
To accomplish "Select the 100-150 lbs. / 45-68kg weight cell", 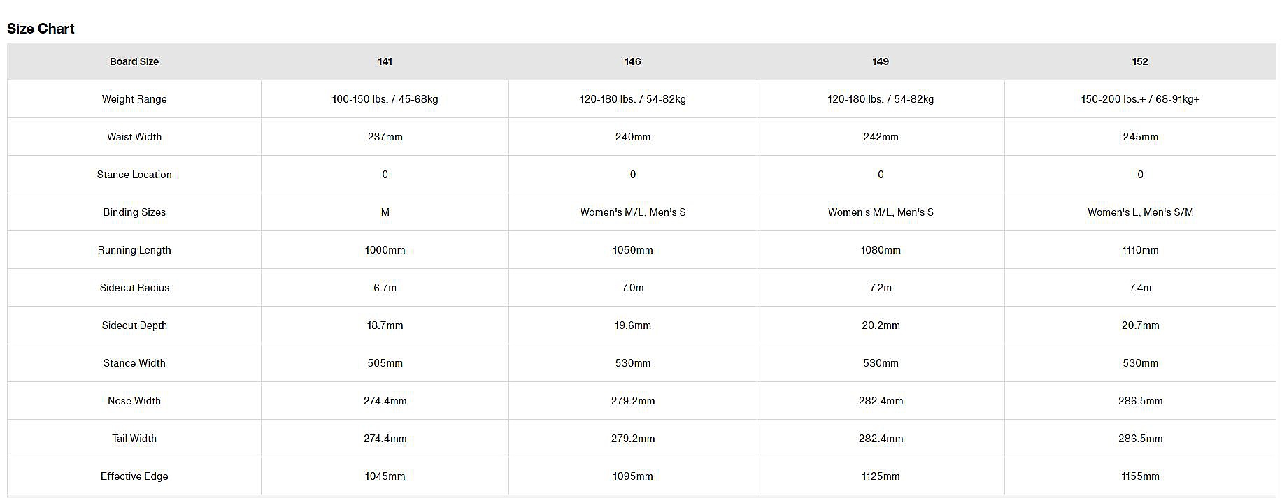I will click(385, 99).
